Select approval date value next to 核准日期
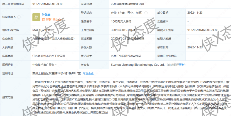 (195, 47)
